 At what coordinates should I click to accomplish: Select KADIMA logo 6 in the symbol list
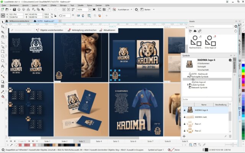pyautogui.click(x=206, y=110)
